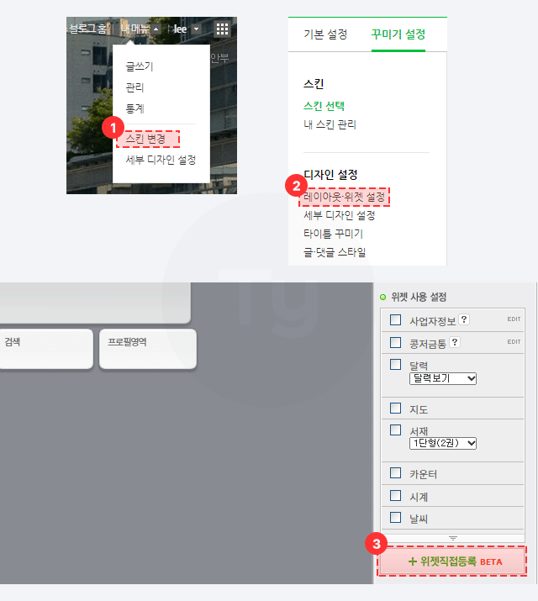Click the 사업자정보 help question mark
Screen dimensions: 538x601
tap(464, 319)
